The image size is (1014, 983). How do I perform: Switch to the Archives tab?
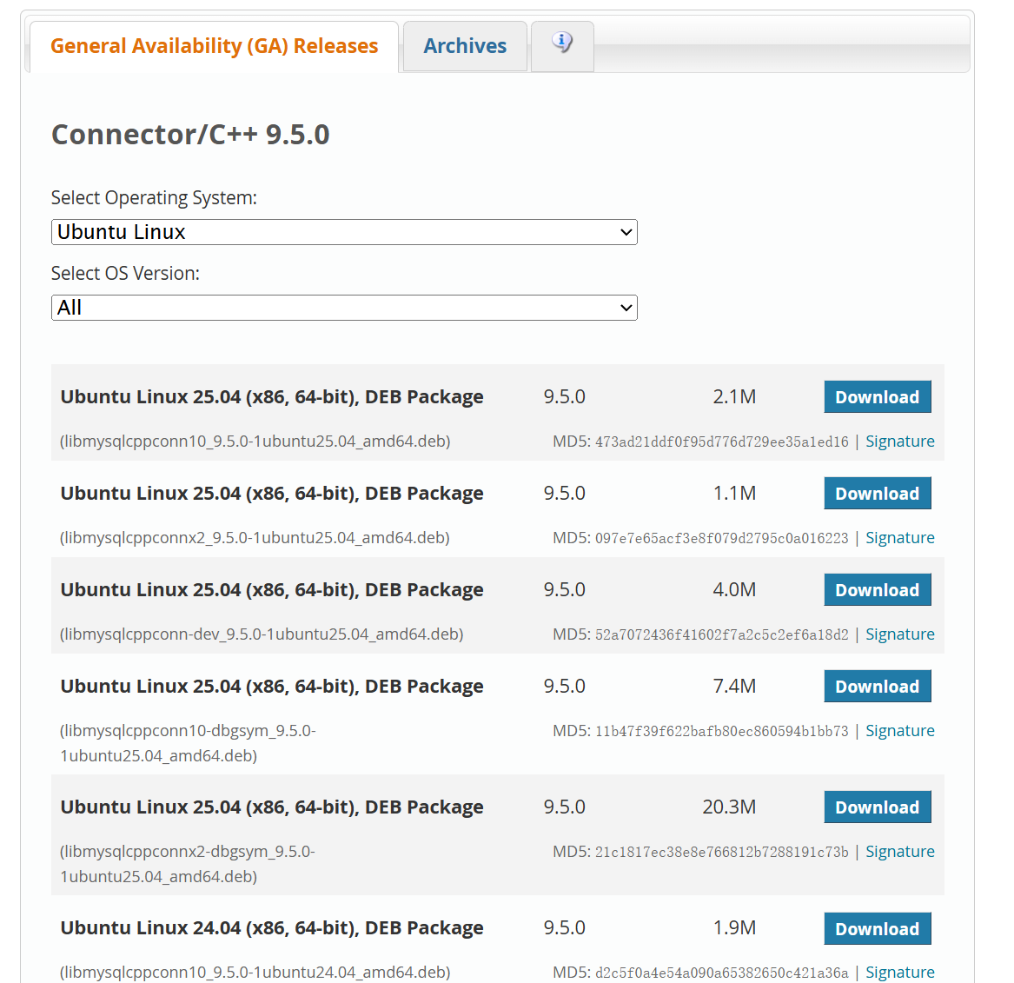point(465,46)
